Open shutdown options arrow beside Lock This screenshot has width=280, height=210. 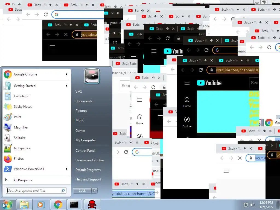tap(94, 191)
